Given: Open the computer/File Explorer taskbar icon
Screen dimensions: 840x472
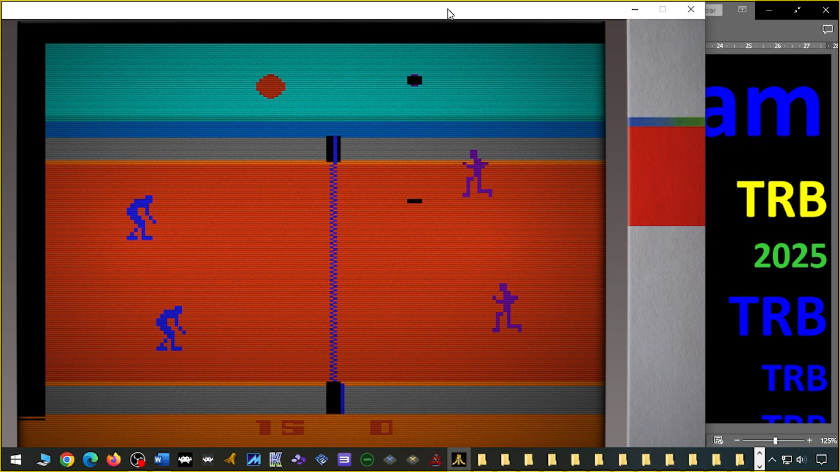Looking at the screenshot, I should tap(43, 460).
